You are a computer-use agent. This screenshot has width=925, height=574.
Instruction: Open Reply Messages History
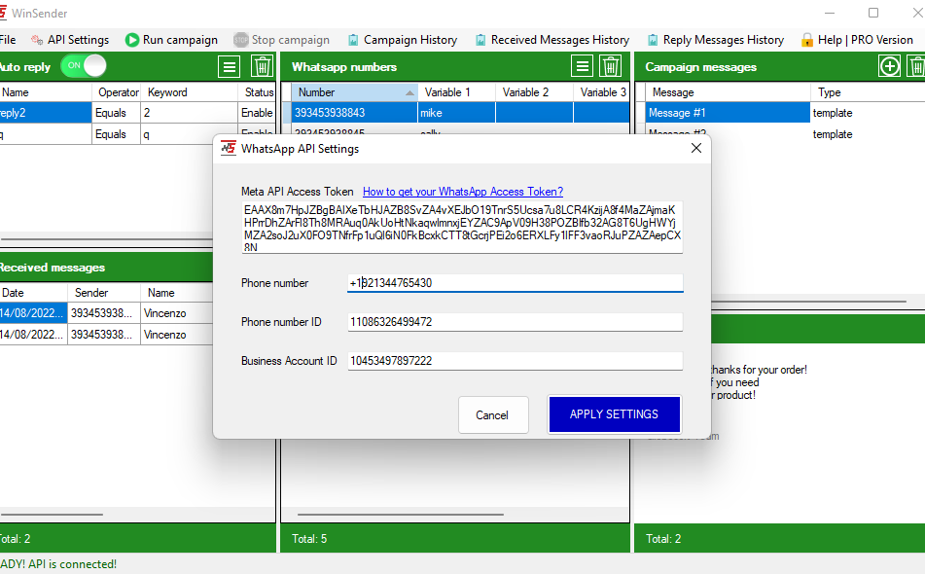pyautogui.click(x=716, y=40)
